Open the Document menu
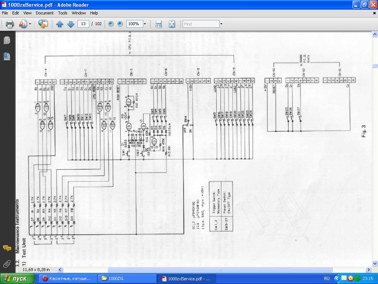The width and height of the screenshot is (378, 284). coord(45,13)
